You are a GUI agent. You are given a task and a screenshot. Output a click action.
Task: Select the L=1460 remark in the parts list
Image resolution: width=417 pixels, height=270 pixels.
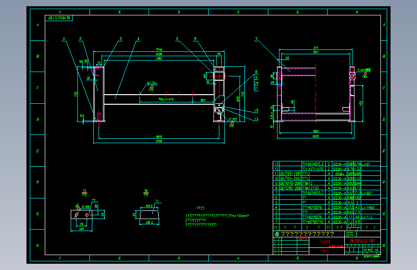click(368, 207)
